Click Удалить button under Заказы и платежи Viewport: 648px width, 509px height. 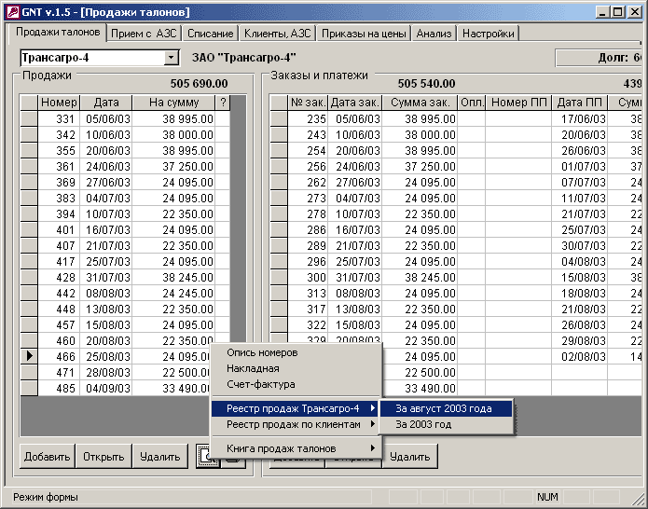(x=410, y=457)
